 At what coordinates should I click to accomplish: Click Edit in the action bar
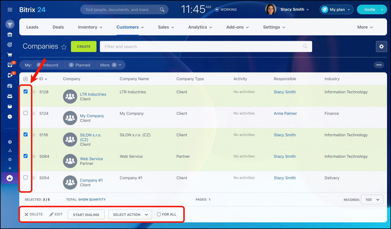(x=56, y=214)
